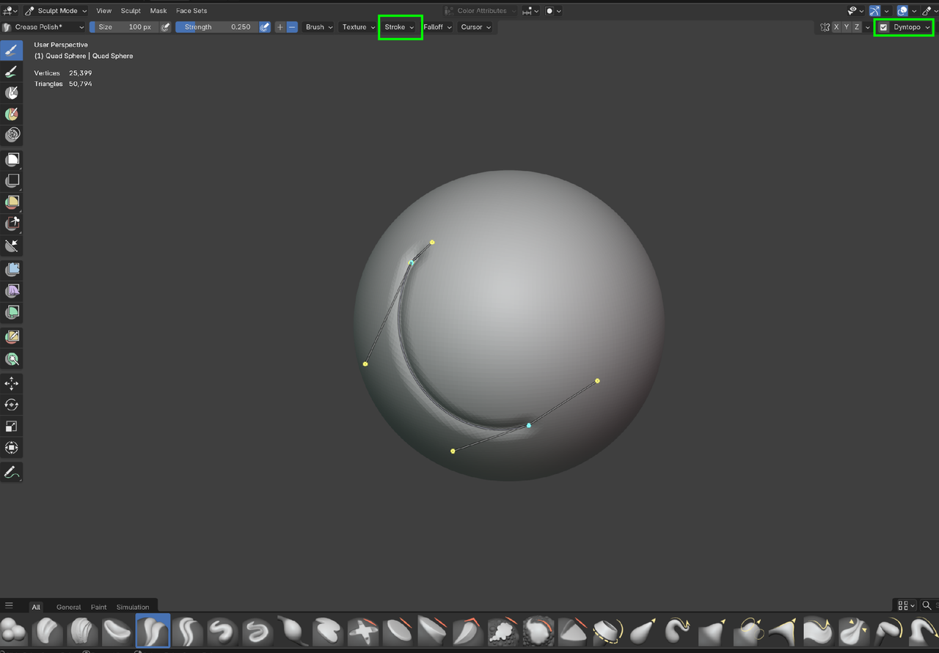The image size is (939, 653).
Task: Click the Strength slider
Action: [216, 27]
